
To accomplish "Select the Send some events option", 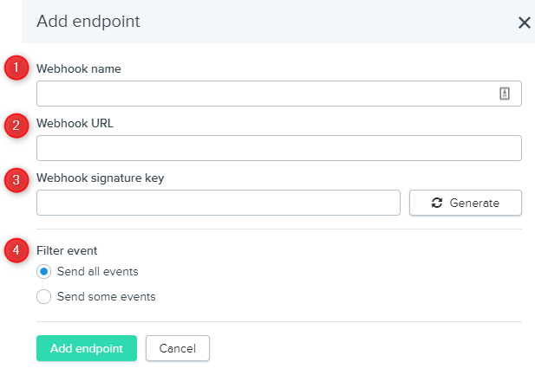I will pos(44,296).
